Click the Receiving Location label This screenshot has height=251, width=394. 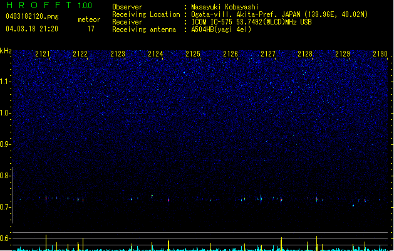(146, 14)
